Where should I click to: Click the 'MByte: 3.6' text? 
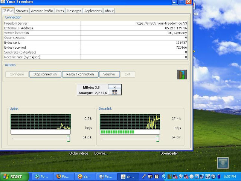91,87
